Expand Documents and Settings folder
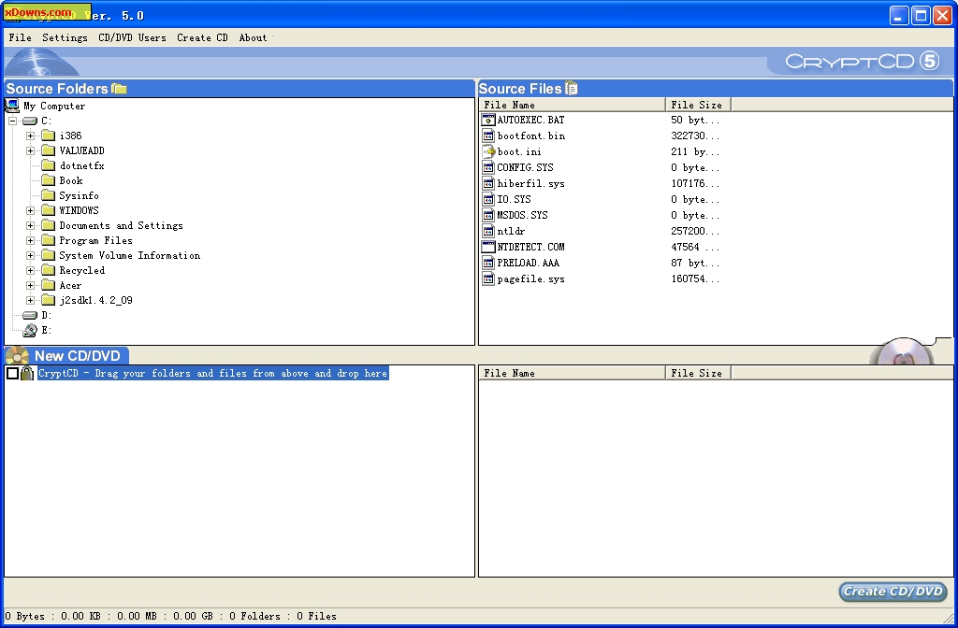958x628 pixels. (30, 226)
